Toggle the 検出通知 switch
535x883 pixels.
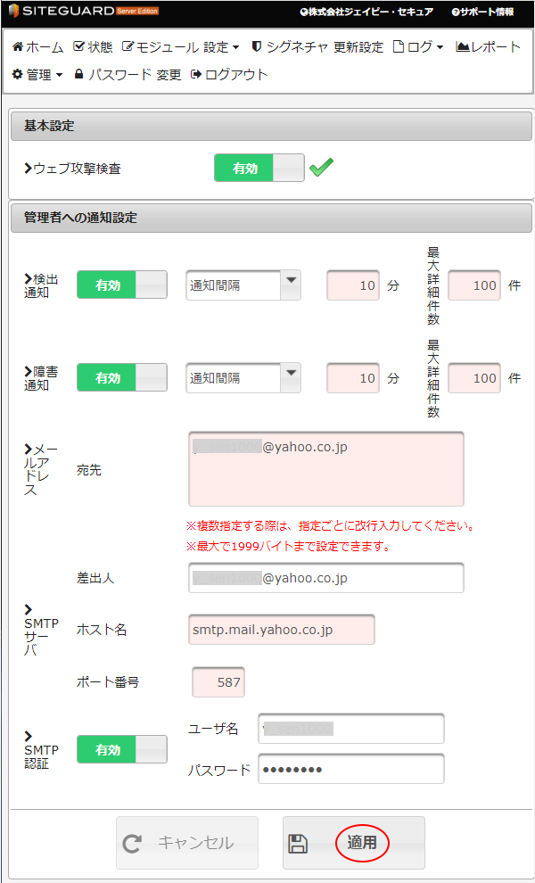(x=121, y=285)
